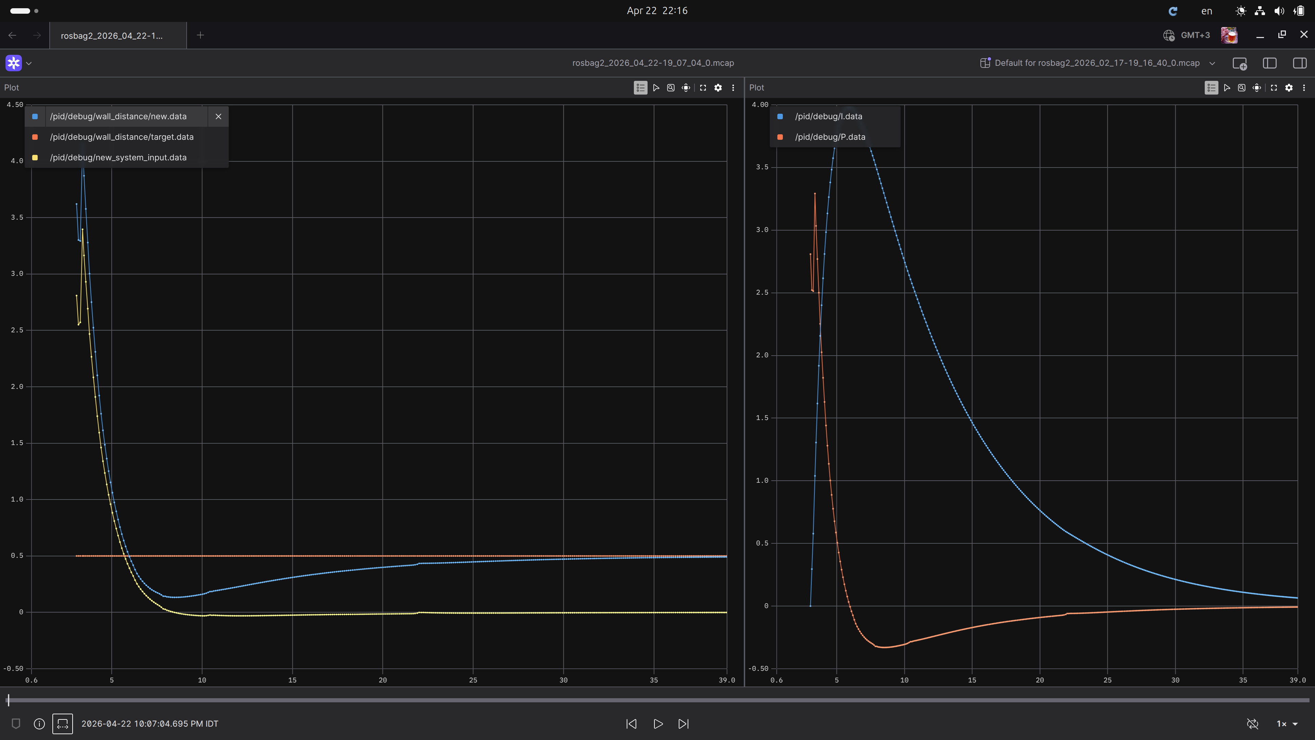The image size is (1315, 740).
Task: Toggle the right sidebar panel
Action: 1300,63
